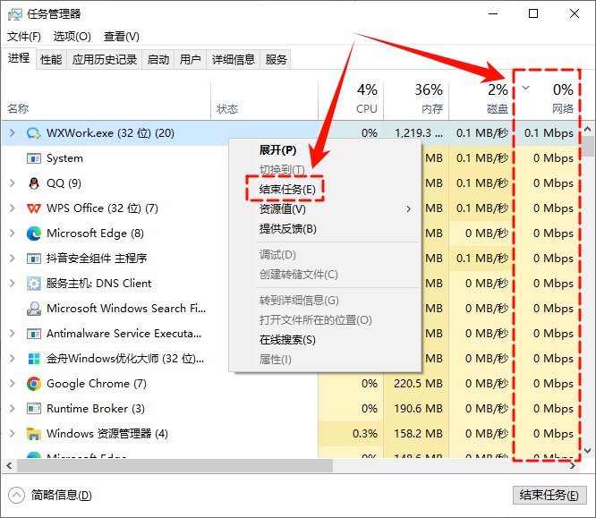Click 简略信息(D) to show fewer details
Viewport: 596px width, 518px height.
point(61,496)
